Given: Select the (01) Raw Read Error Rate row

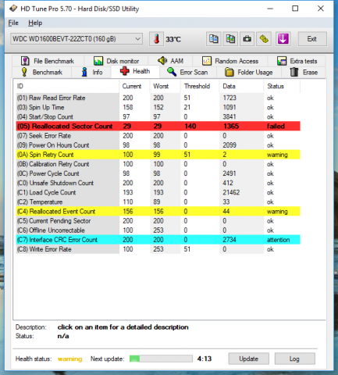Looking at the screenshot, I should [158, 98].
